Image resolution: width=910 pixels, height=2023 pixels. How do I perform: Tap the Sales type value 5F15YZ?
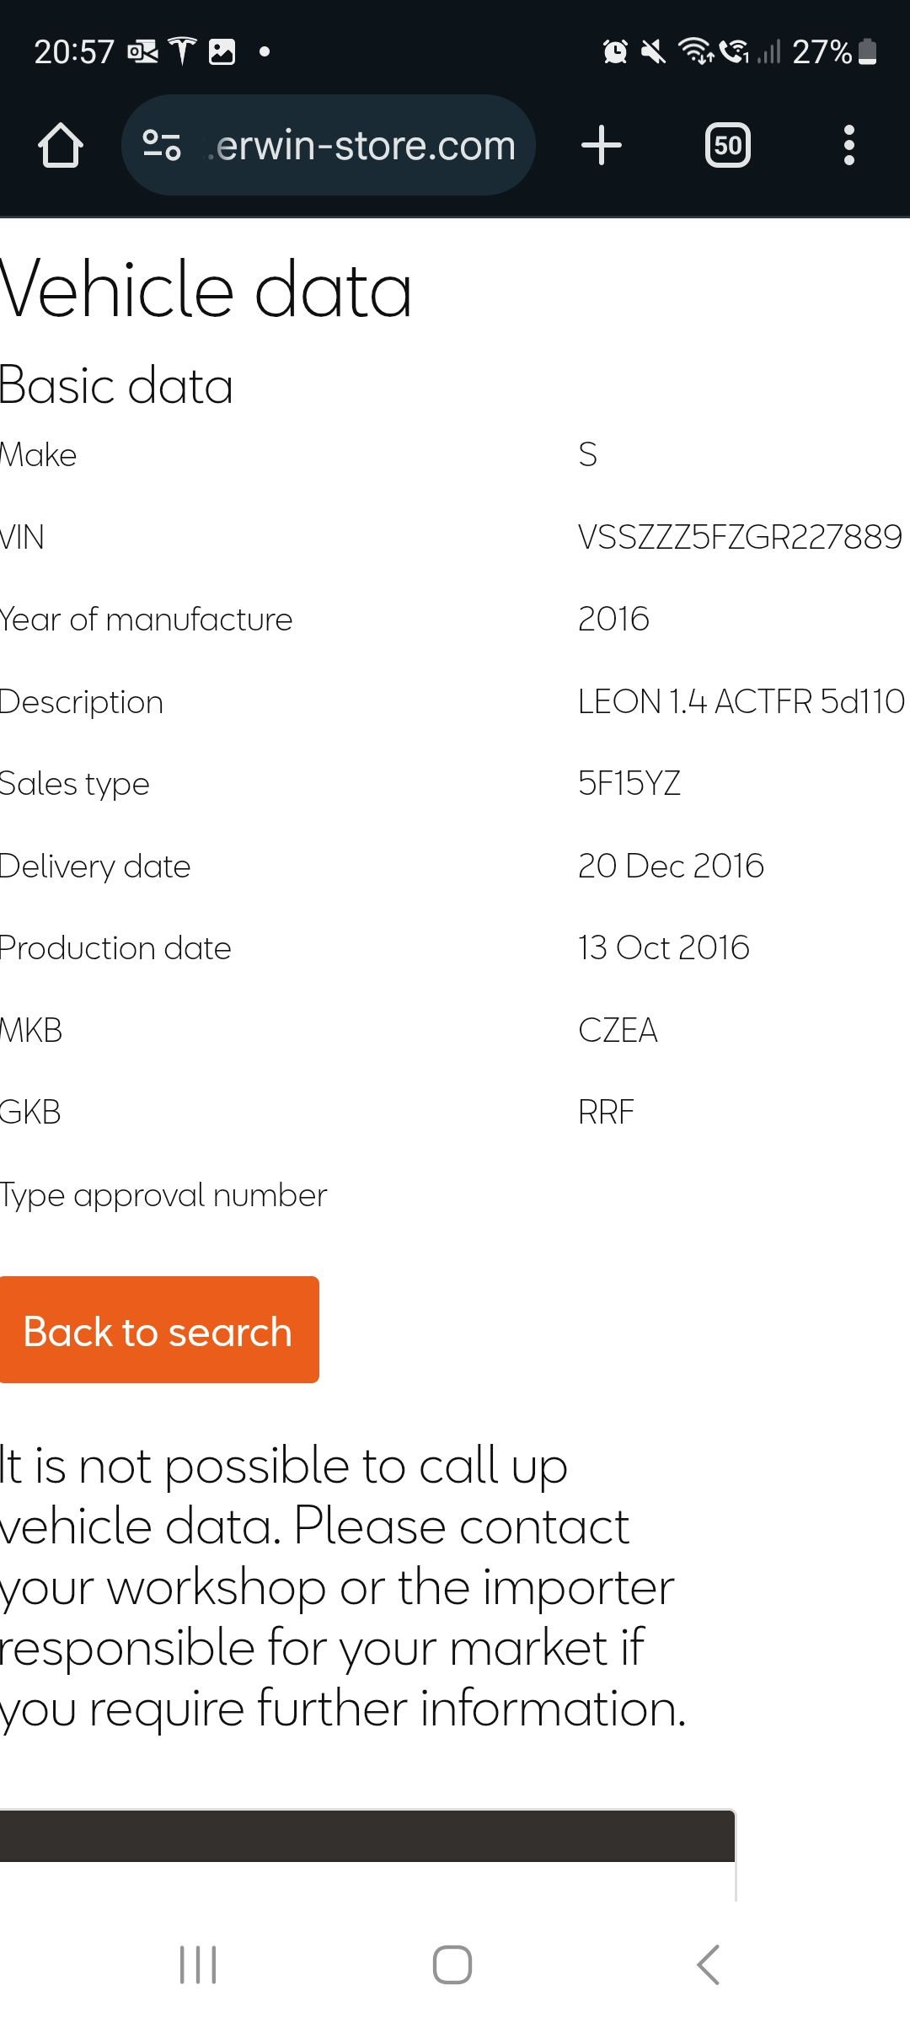tap(629, 783)
